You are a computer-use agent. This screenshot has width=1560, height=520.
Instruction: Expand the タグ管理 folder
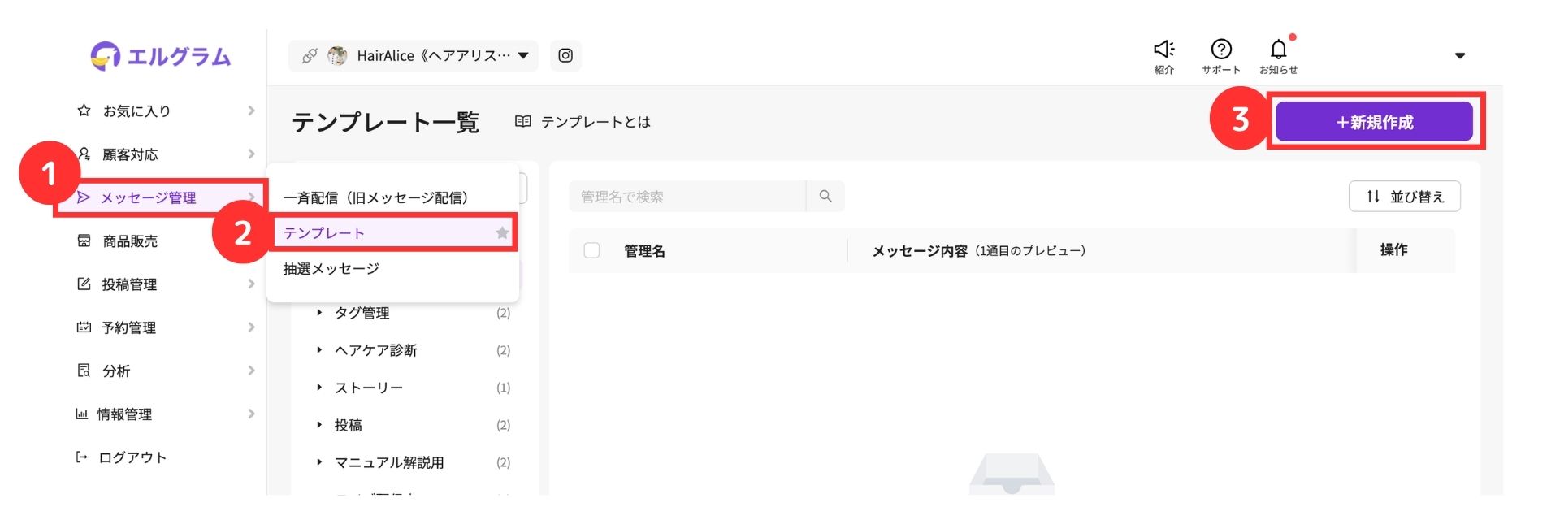[x=319, y=313]
